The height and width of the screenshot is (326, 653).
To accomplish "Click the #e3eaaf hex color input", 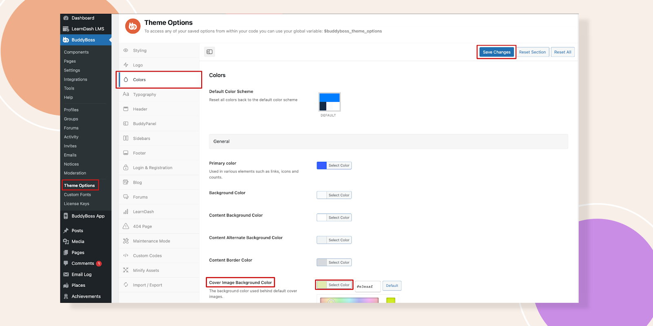I will click(x=368, y=286).
